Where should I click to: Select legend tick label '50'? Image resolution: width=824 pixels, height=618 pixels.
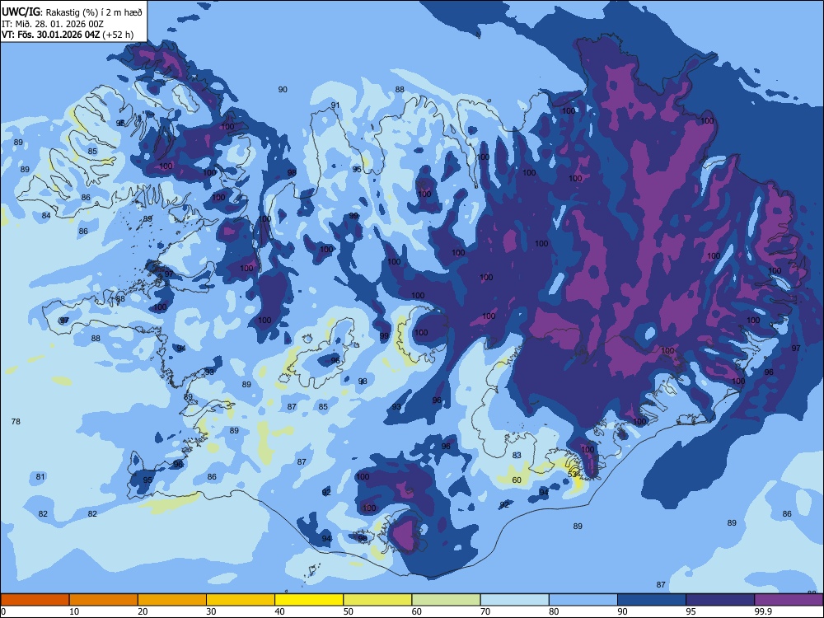tap(349, 611)
